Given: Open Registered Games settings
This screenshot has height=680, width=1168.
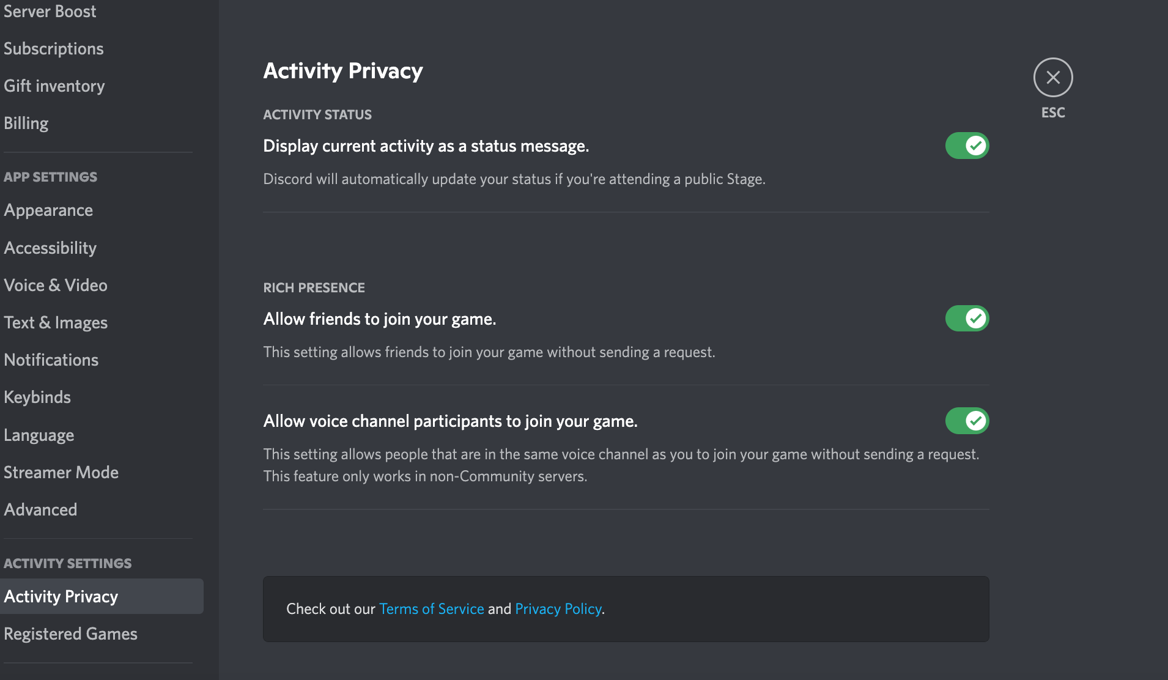Looking at the screenshot, I should tap(70, 634).
